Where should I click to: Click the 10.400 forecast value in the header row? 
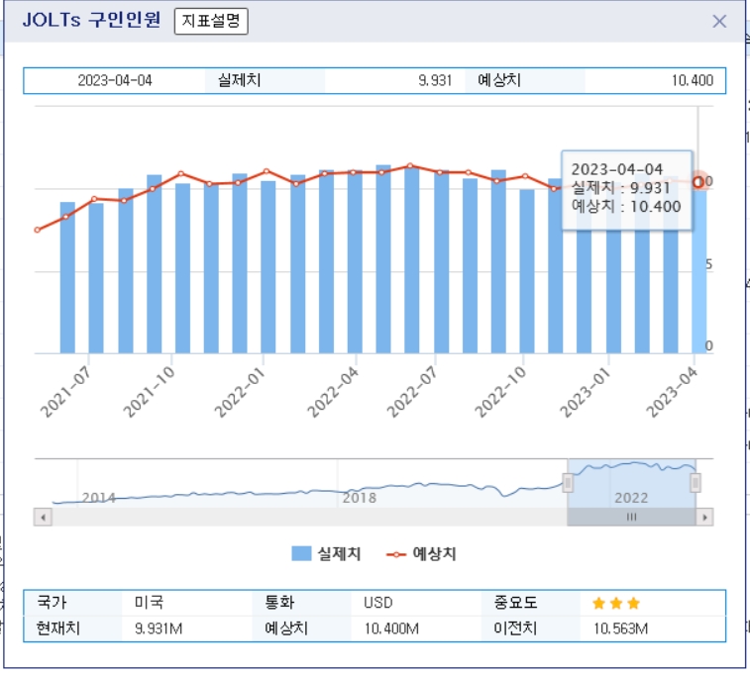point(693,80)
